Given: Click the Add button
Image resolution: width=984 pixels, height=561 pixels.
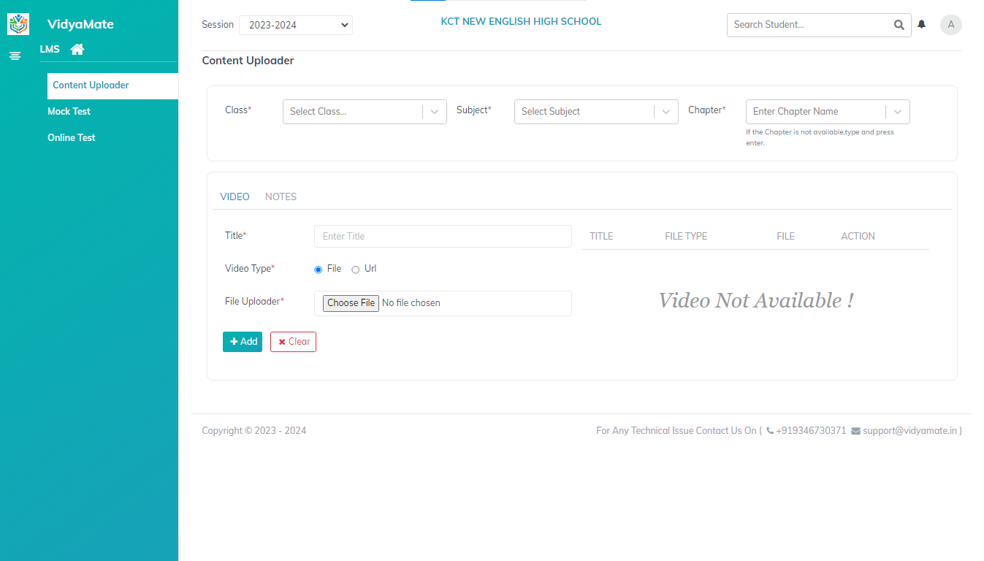Looking at the screenshot, I should pos(243,342).
